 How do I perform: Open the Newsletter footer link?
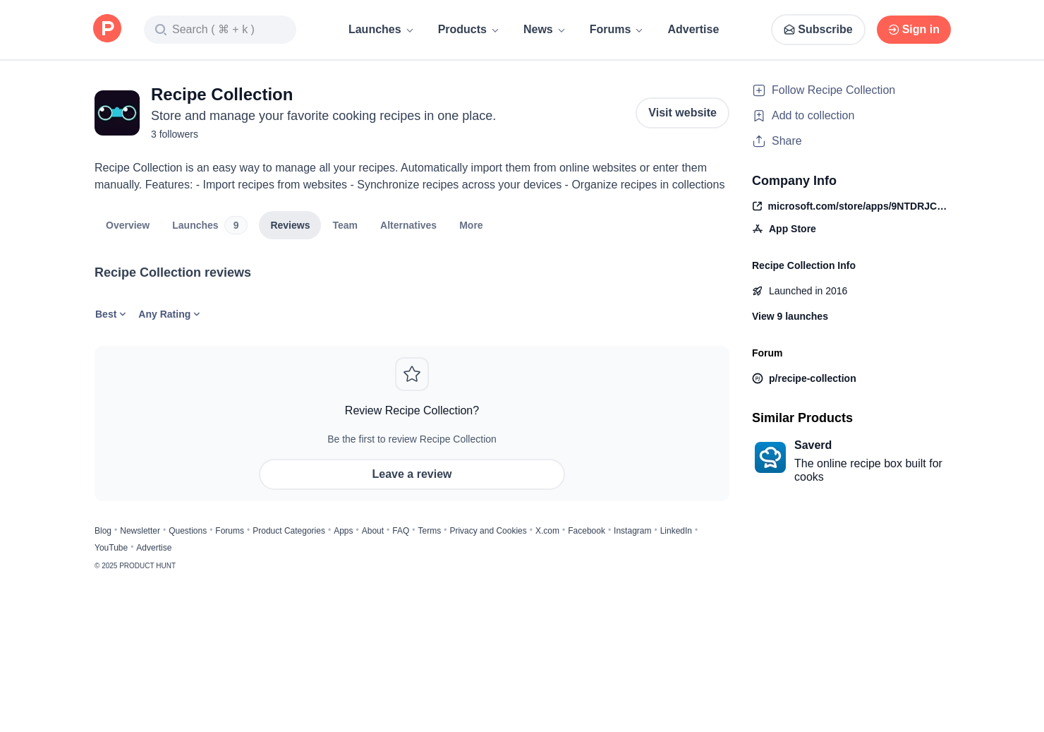pos(140,531)
